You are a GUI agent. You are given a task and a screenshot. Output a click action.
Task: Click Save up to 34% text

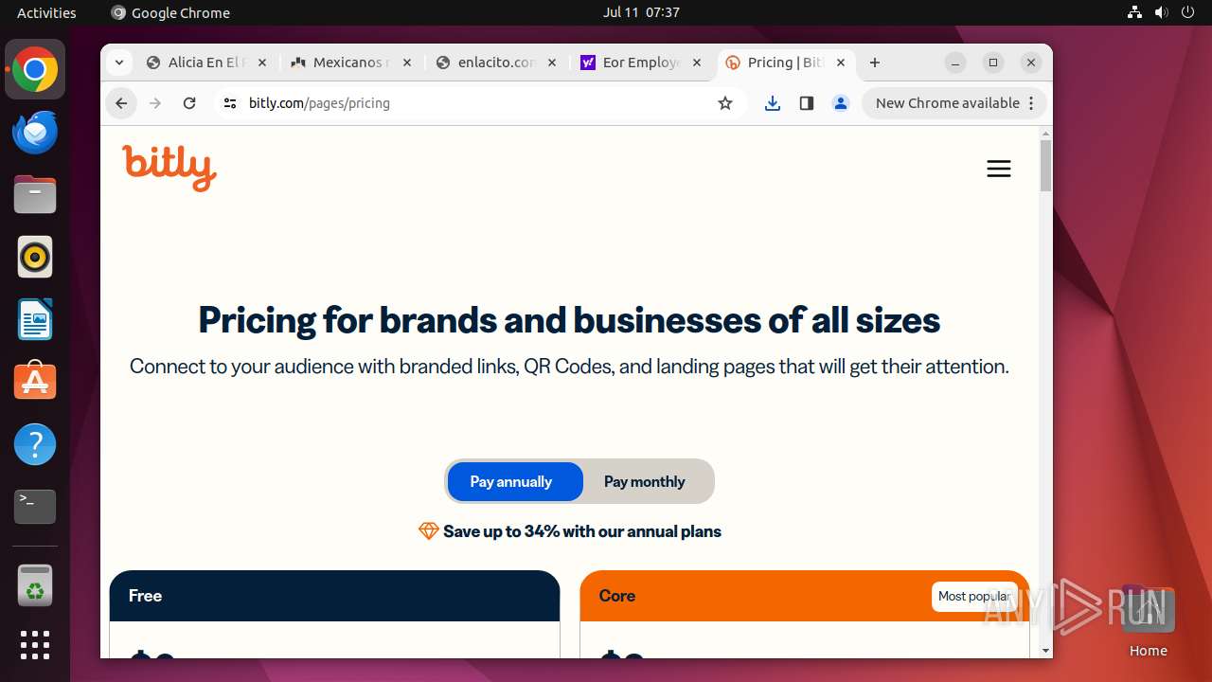(581, 531)
